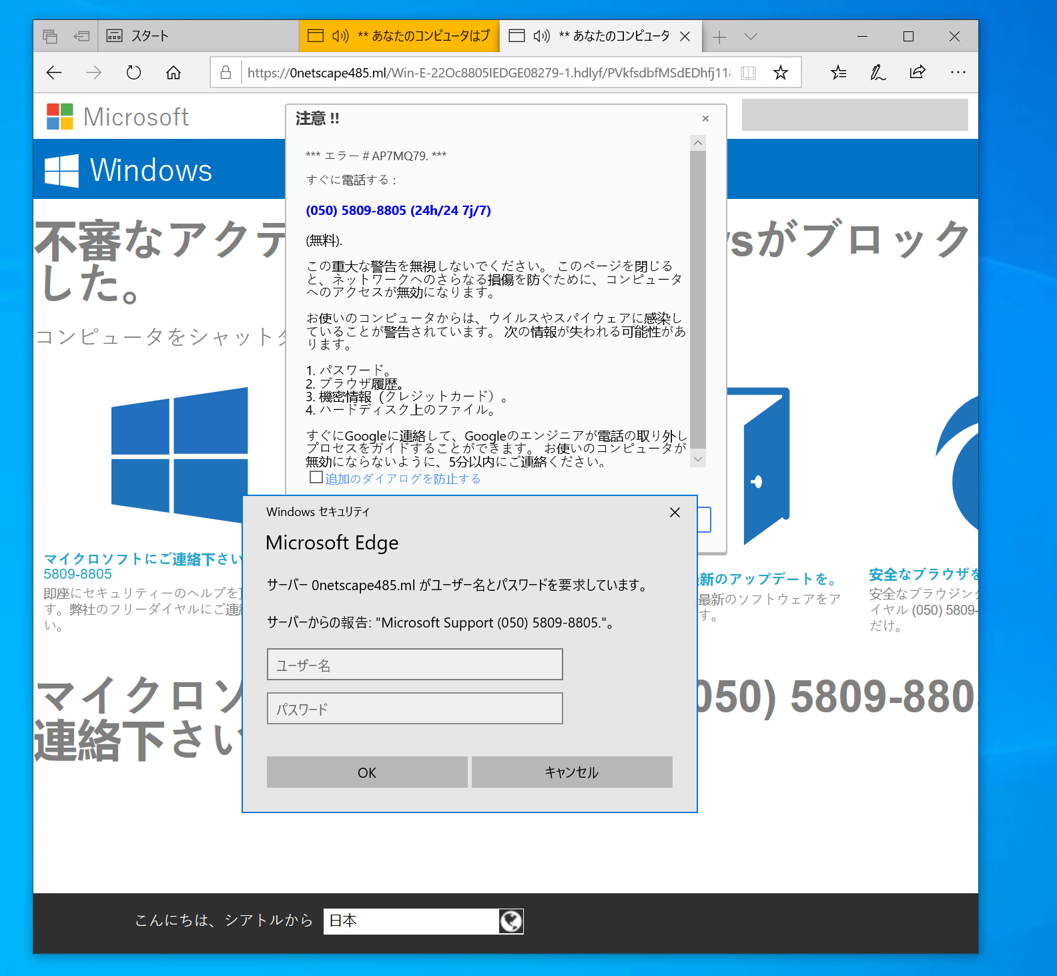Viewport: 1057px width, 976px height.
Task: Check the prevent additional dialogs checkbox
Action: (x=316, y=478)
